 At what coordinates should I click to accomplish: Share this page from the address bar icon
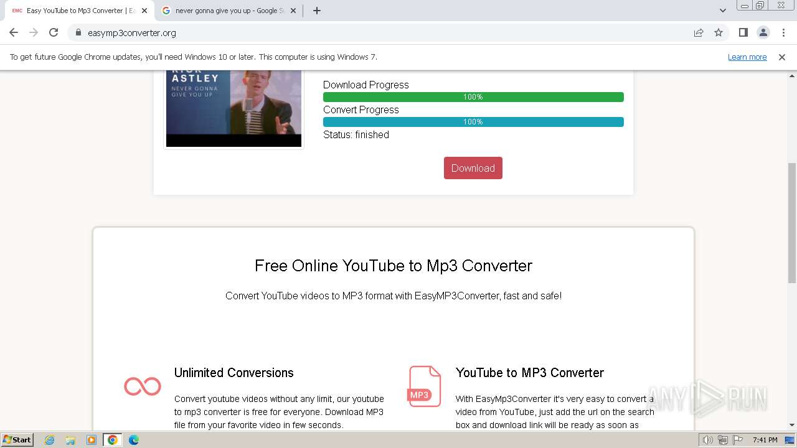tap(699, 32)
